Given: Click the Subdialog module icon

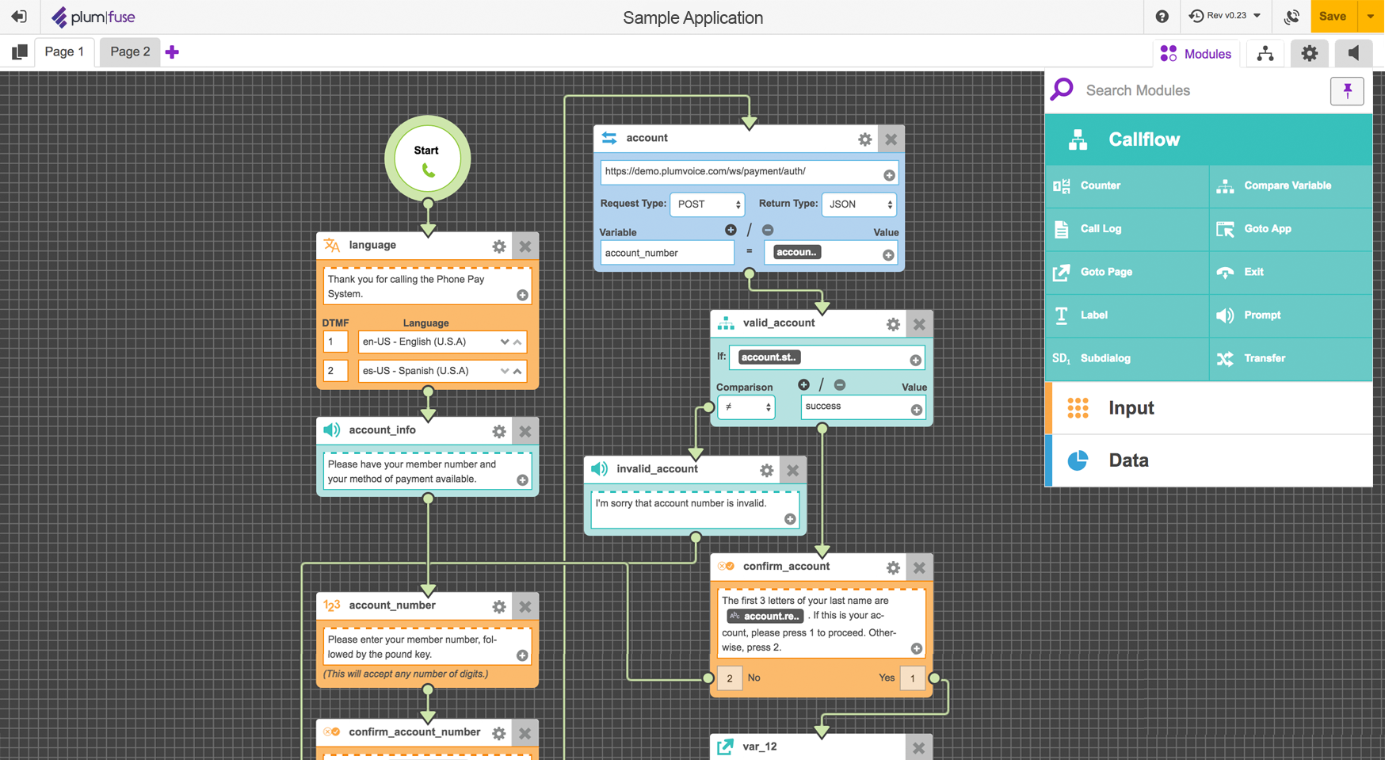Looking at the screenshot, I should (x=1062, y=358).
